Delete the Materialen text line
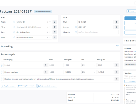The image size is (136, 104). [x=116, y=79]
